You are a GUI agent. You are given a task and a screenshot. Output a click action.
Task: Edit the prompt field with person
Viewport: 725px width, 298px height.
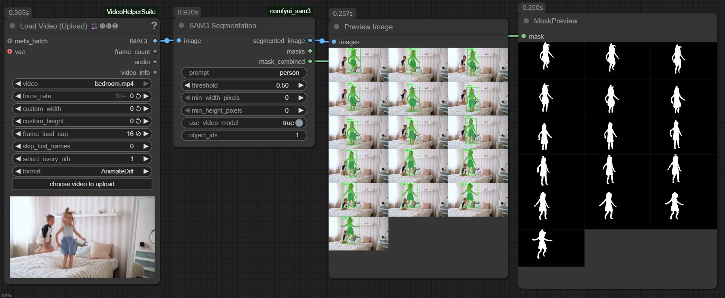(x=244, y=73)
